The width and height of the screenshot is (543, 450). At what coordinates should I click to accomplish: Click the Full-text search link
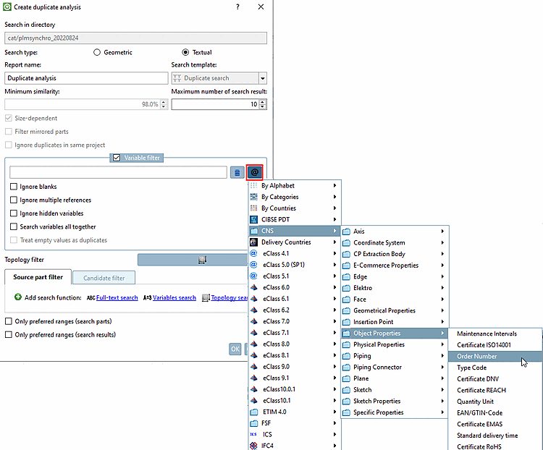point(117,297)
